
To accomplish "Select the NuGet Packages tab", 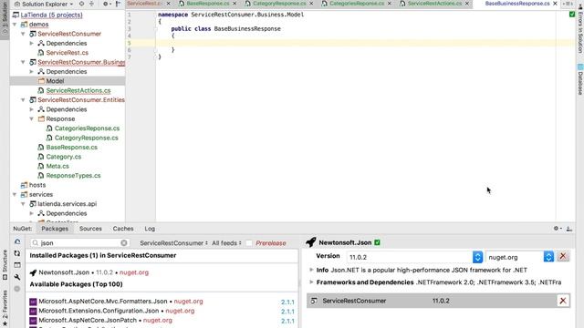I will tap(55, 229).
